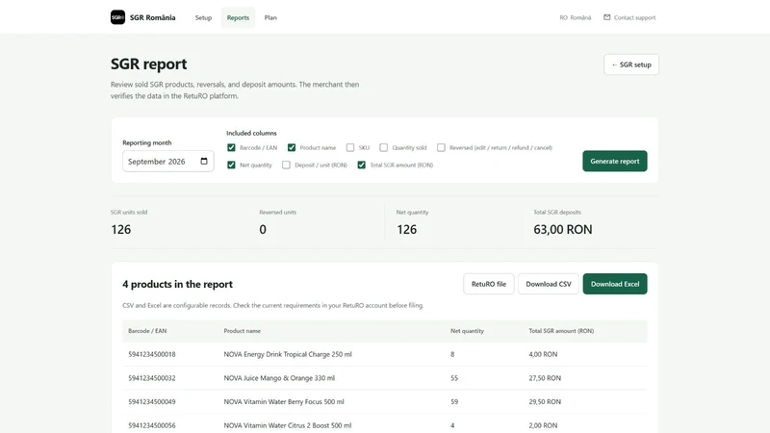Click the 27,50 RON amount cell
The image size is (770, 433).
click(x=545, y=378)
